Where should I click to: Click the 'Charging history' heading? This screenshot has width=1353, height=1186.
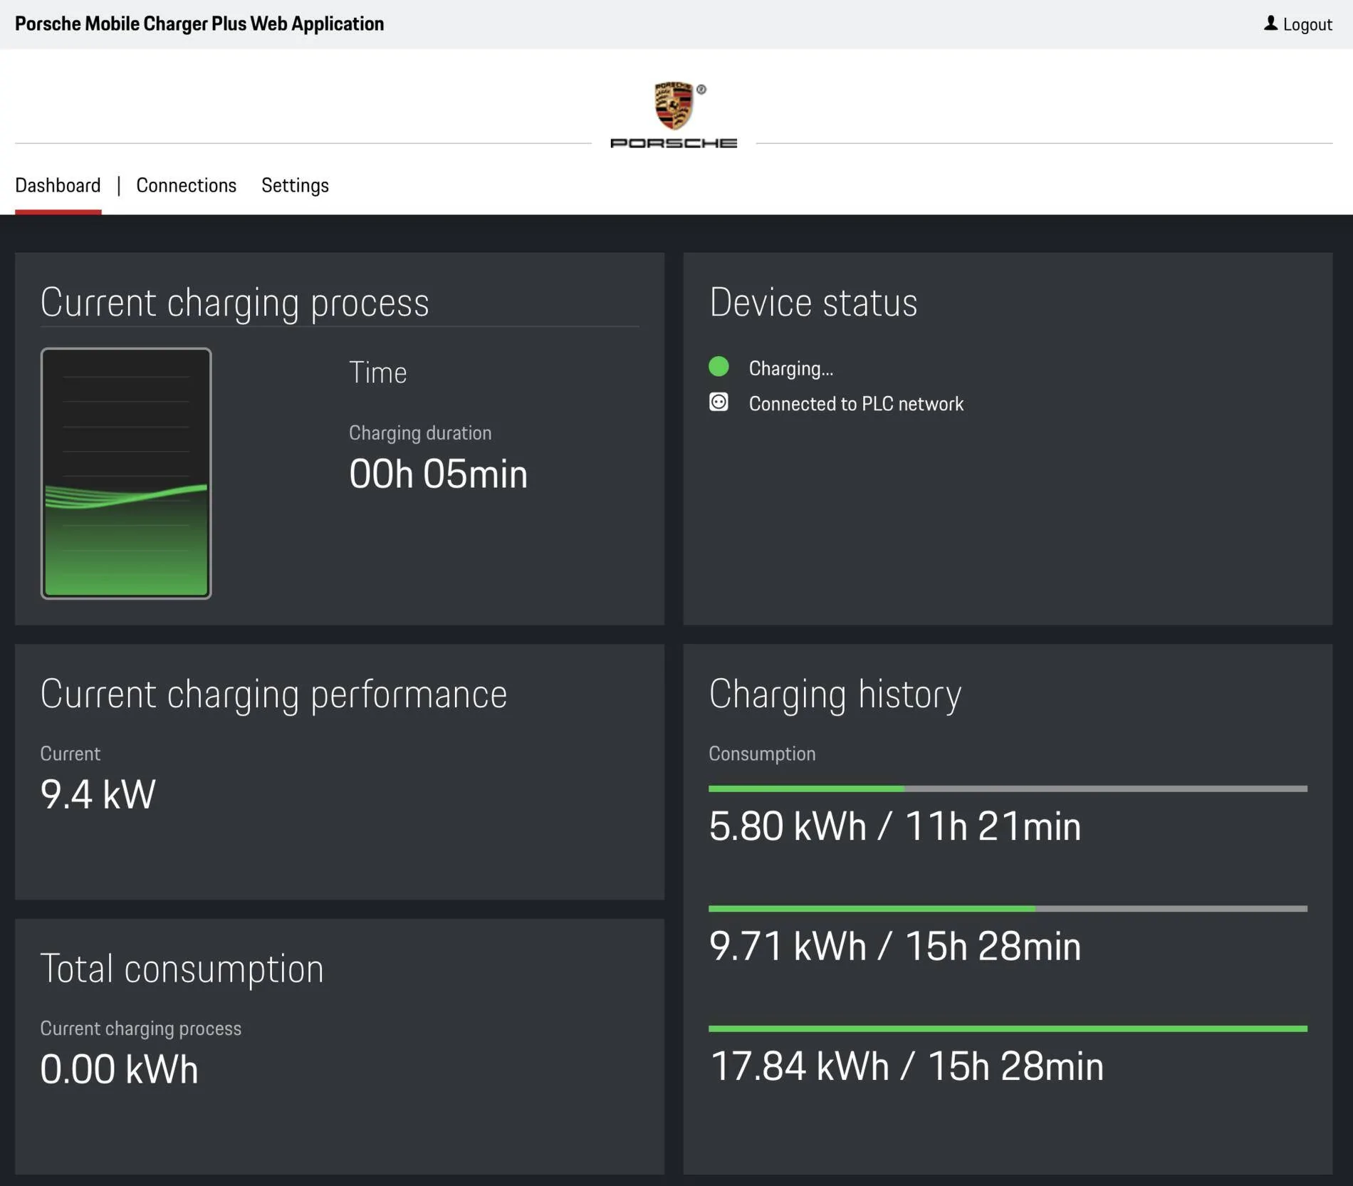tap(835, 694)
